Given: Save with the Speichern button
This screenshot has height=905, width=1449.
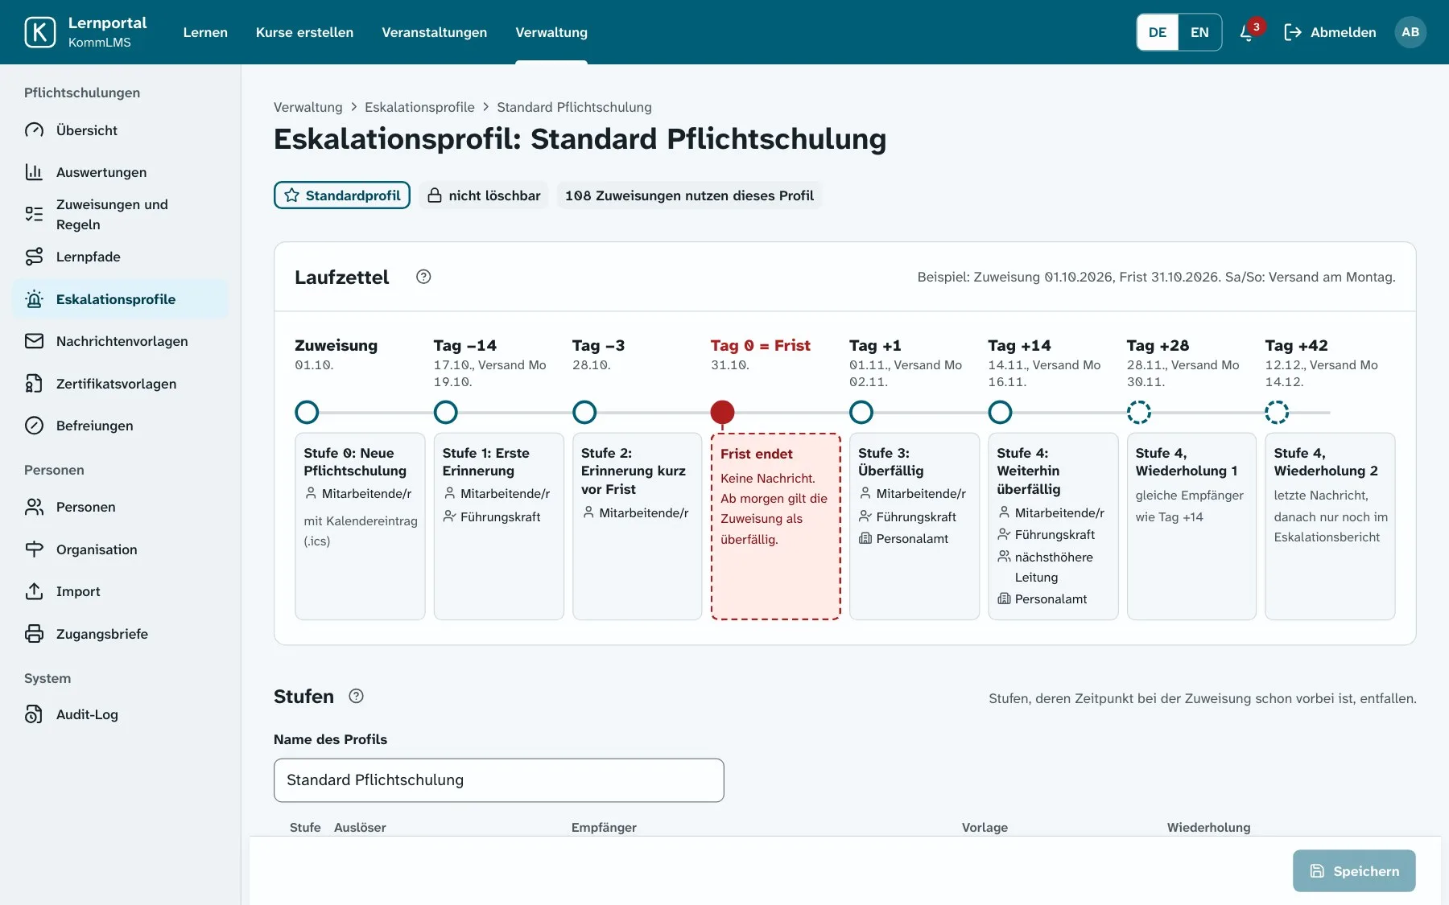Looking at the screenshot, I should tap(1354, 870).
